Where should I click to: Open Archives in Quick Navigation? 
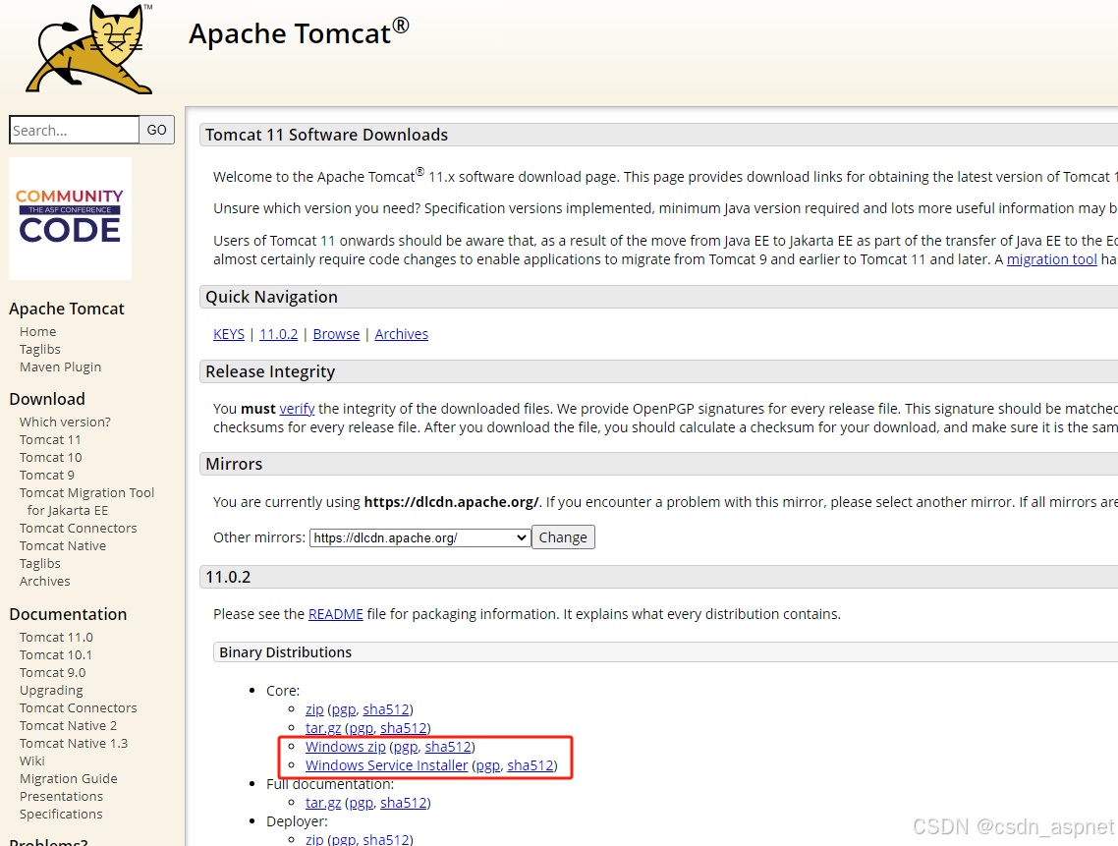[402, 334]
